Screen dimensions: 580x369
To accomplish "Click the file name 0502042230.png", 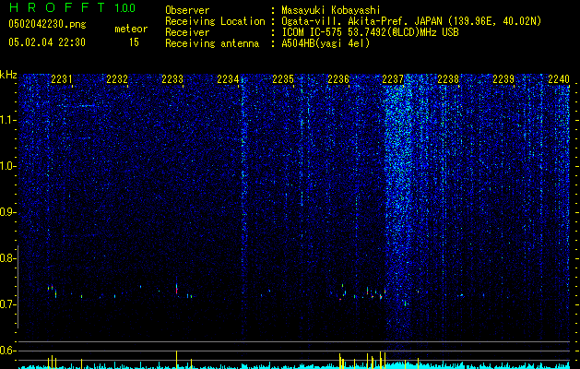I will (47, 24).
